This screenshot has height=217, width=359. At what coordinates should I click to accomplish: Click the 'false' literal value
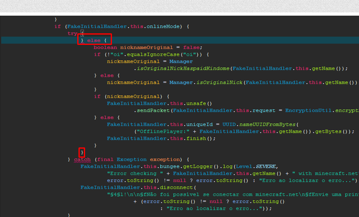[191, 47]
